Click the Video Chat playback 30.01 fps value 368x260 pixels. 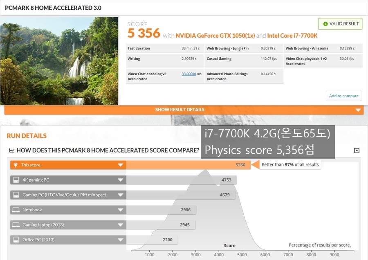pyautogui.click(x=347, y=59)
